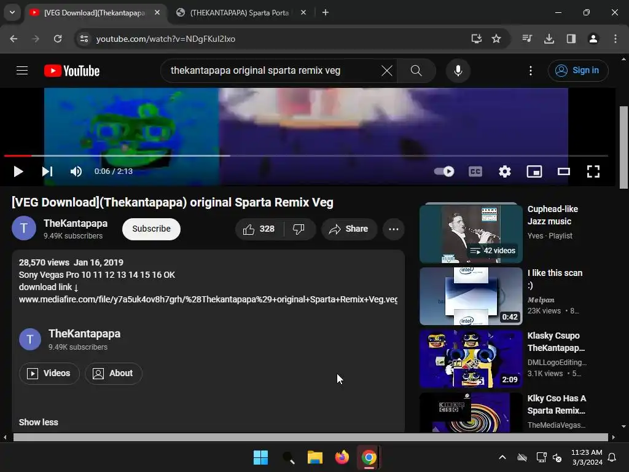Like the video with 328 likes
629x472 pixels.
pos(259,229)
